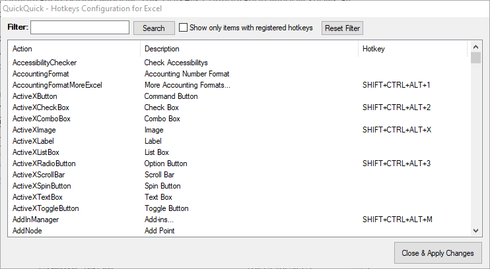The image size is (490, 269).
Task: Select the ActiveXCheckBox row
Action: click(41, 107)
